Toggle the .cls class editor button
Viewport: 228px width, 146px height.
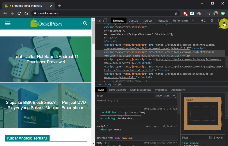point(167,95)
